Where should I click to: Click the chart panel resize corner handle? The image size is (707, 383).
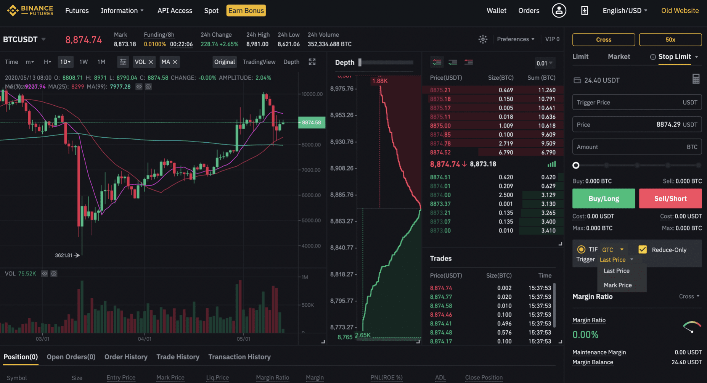[x=323, y=342]
